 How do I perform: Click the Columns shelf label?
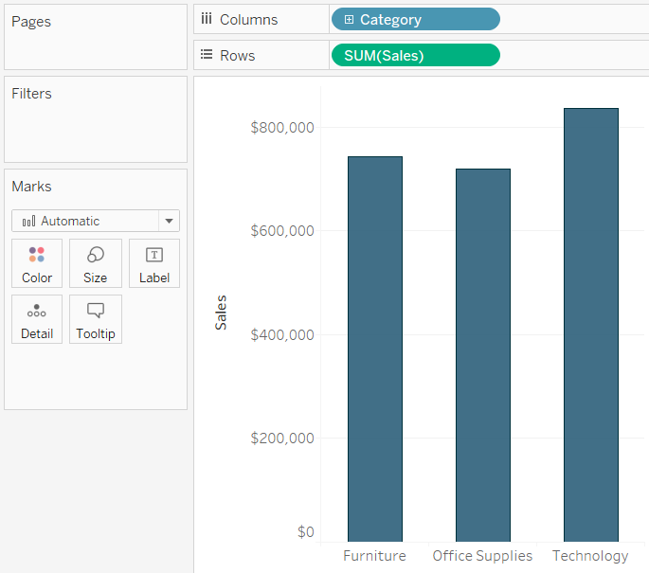coord(249,20)
